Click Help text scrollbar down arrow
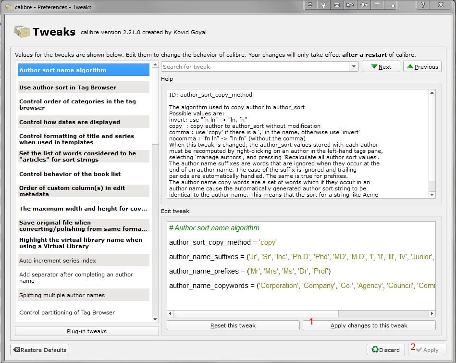 (432, 195)
